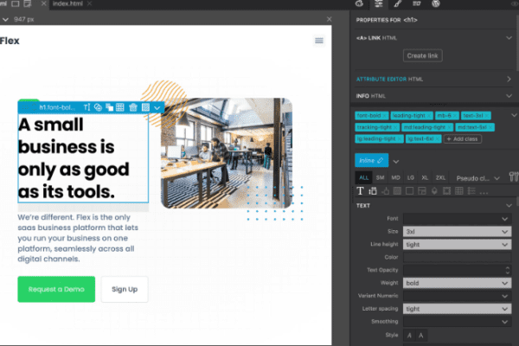
Task: Select the first italic A style button
Action: pos(409,336)
